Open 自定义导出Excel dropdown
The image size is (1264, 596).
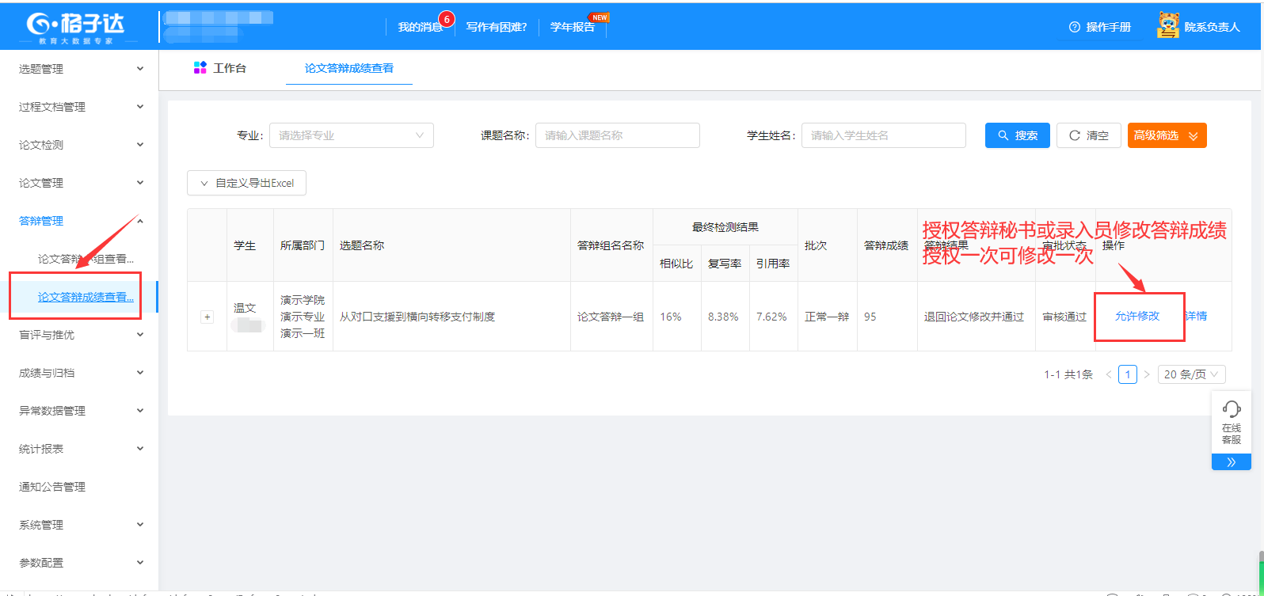point(246,183)
